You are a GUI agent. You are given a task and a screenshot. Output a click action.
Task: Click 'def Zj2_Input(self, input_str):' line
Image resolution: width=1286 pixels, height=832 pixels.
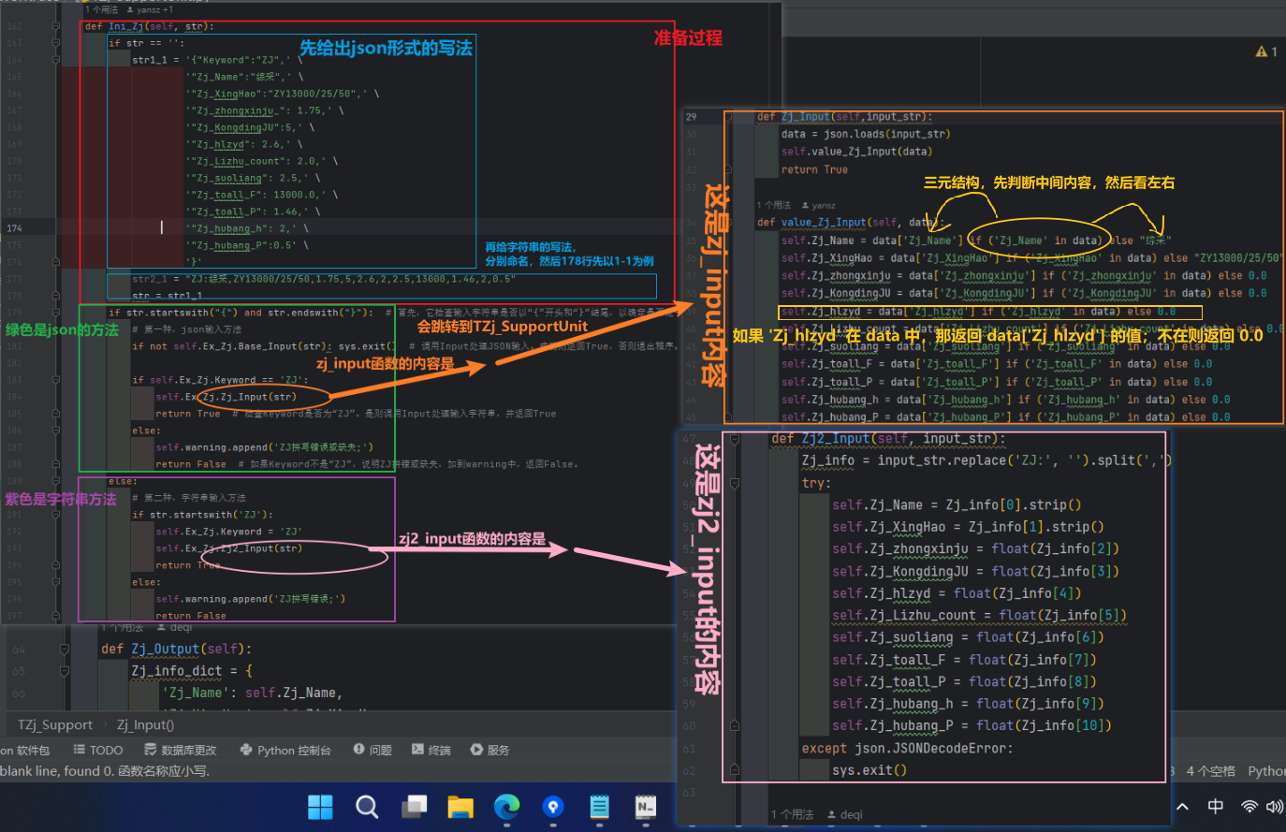tap(888, 439)
